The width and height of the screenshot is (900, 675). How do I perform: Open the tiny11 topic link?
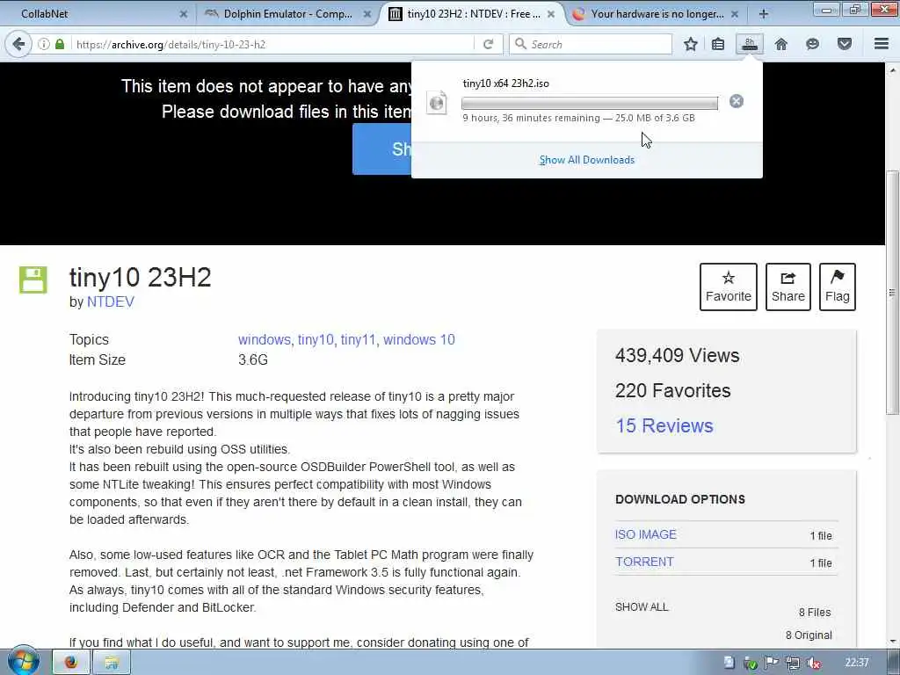click(359, 340)
